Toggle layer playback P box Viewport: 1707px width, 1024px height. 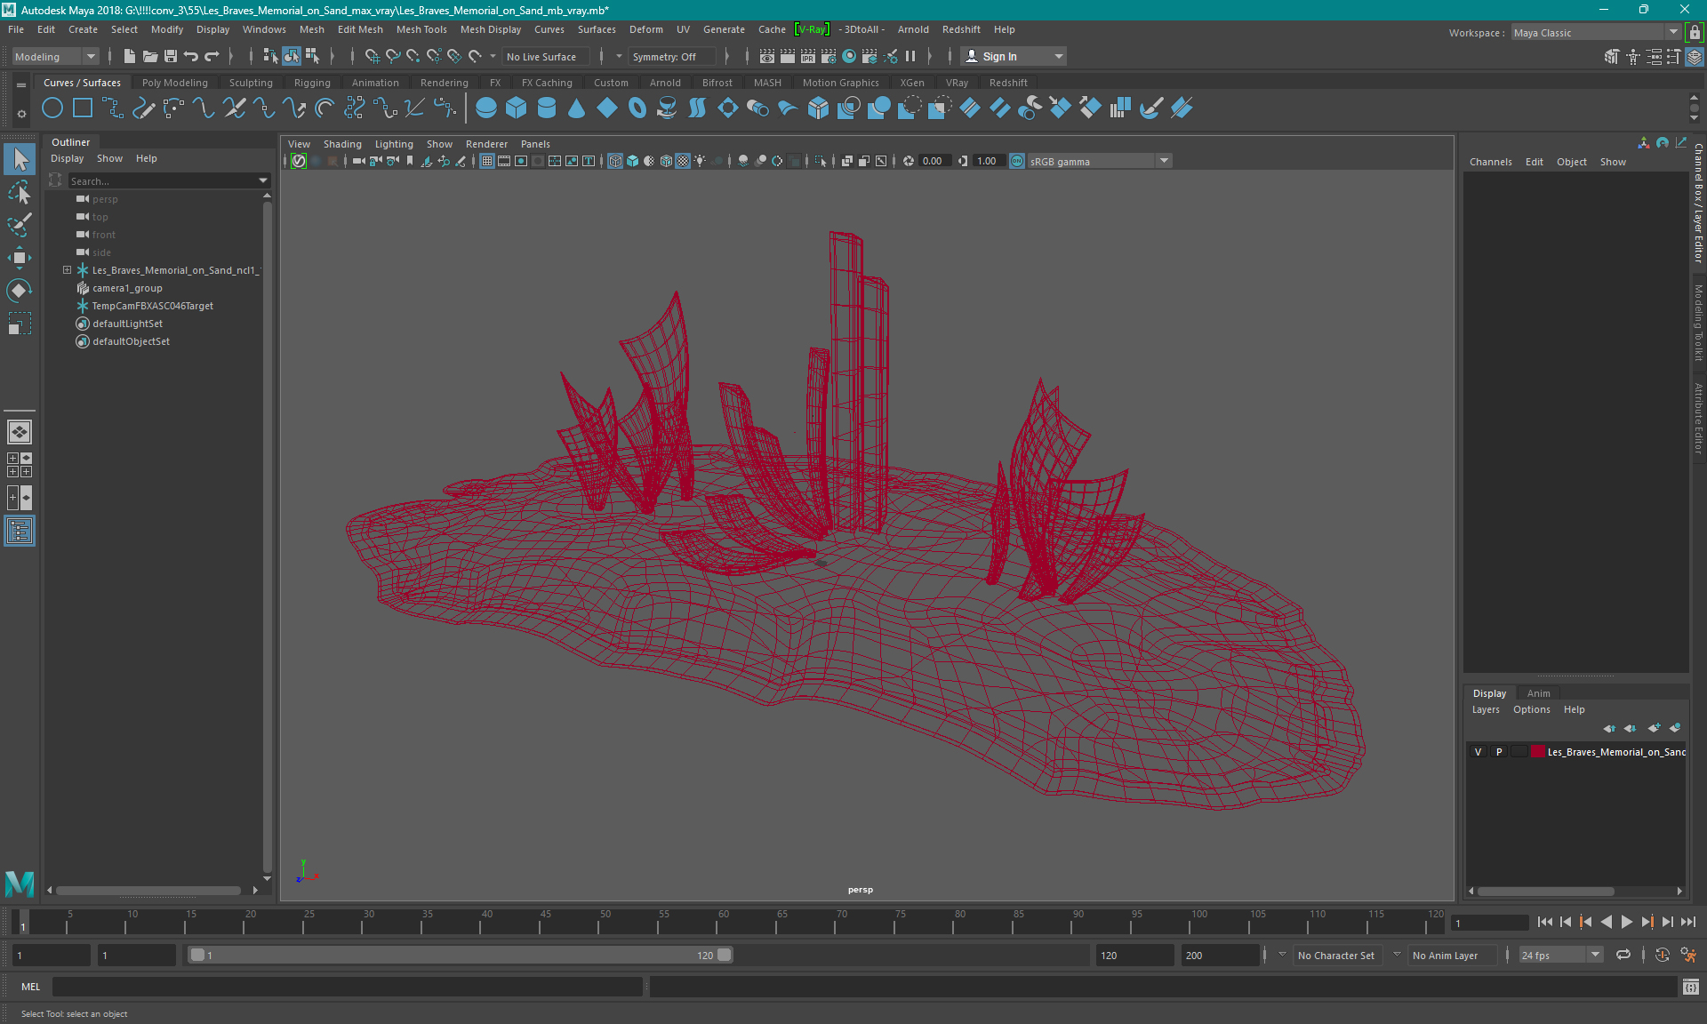point(1499,752)
